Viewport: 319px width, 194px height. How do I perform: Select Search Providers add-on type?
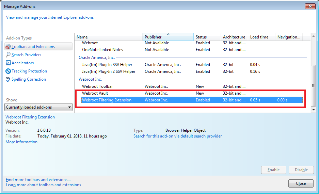pos(26,55)
